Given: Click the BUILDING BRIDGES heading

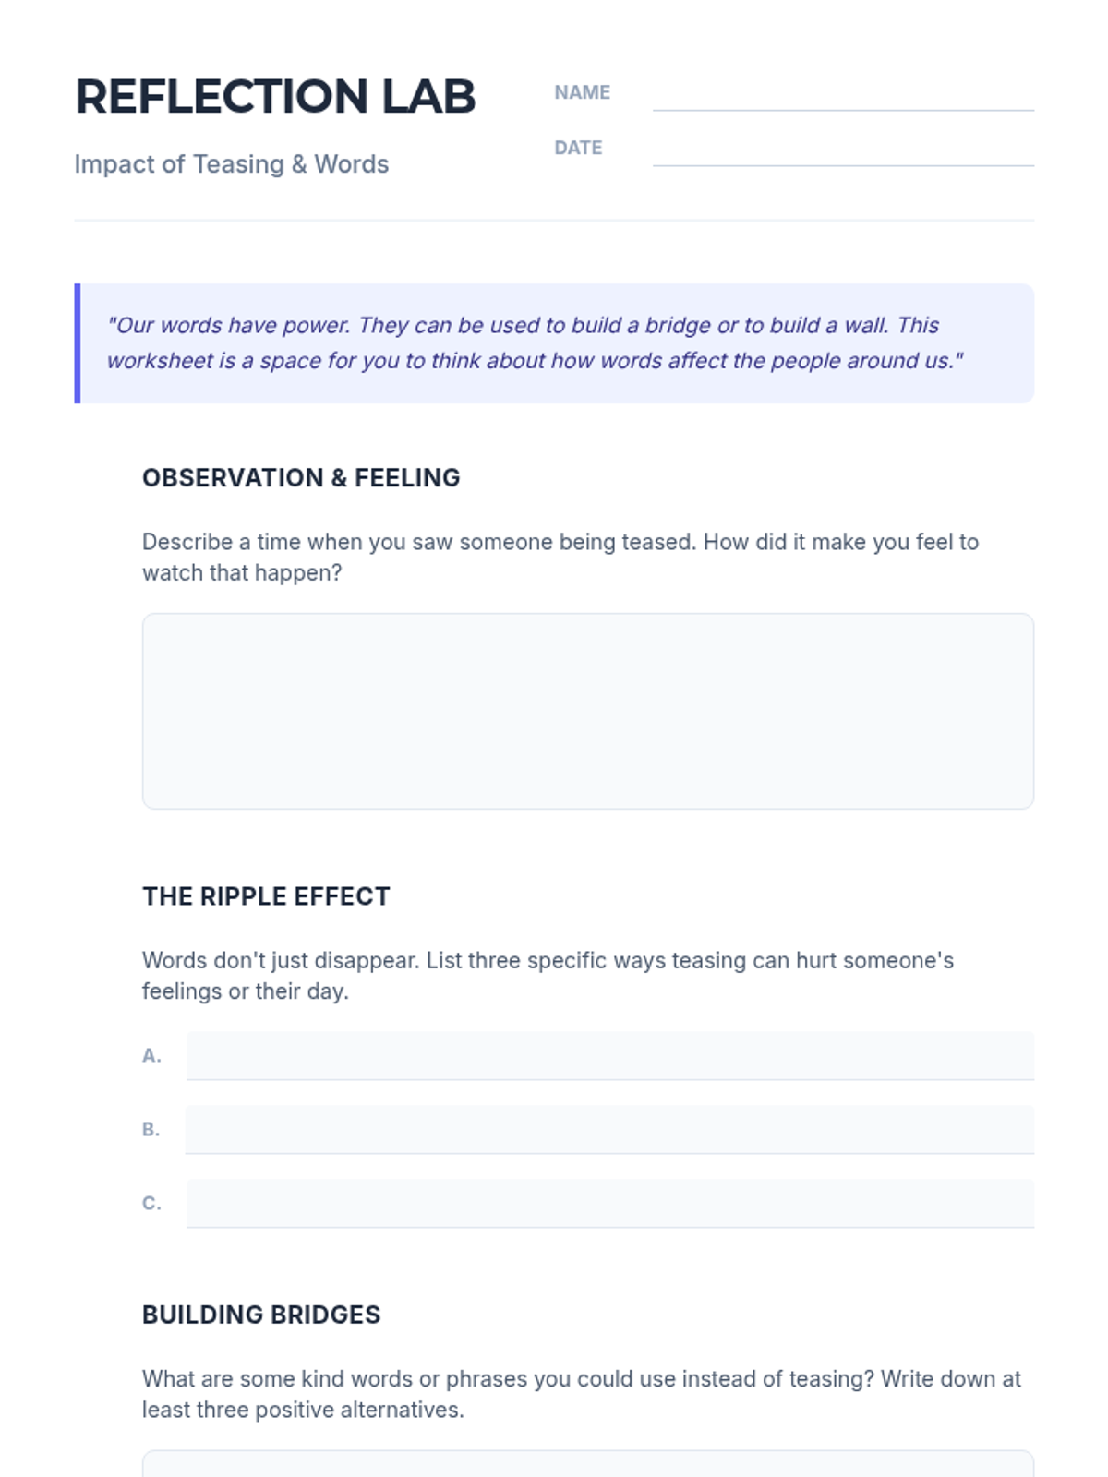Looking at the screenshot, I should point(261,1315).
